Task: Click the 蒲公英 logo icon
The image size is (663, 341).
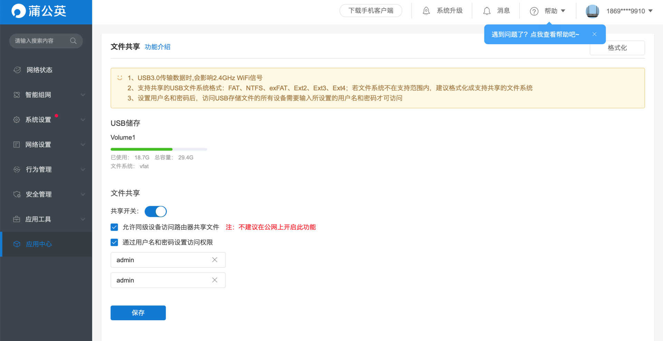Action: 19,11
